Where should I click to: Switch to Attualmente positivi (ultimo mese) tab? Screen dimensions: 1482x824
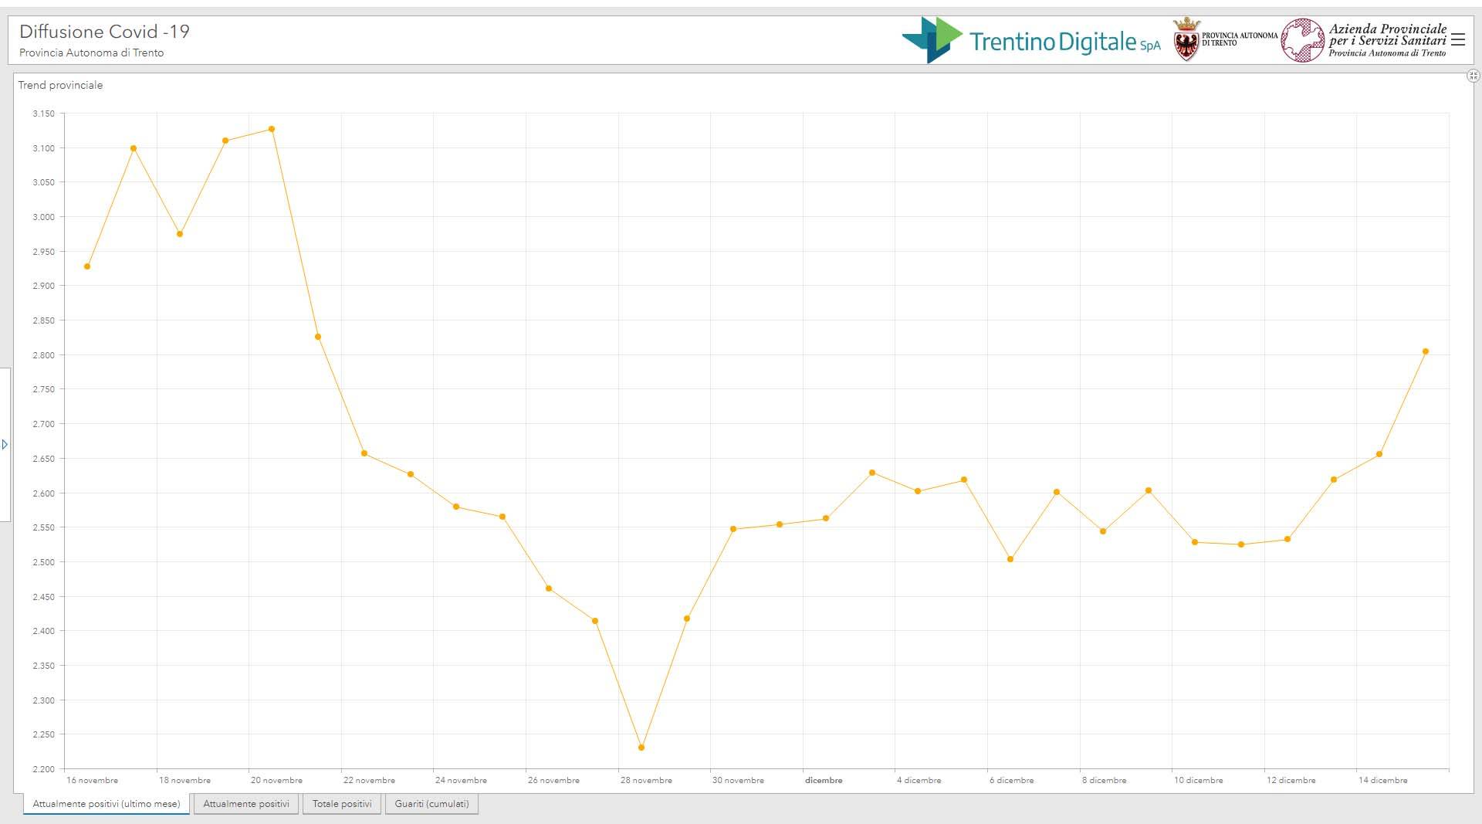click(x=107, y=804)
